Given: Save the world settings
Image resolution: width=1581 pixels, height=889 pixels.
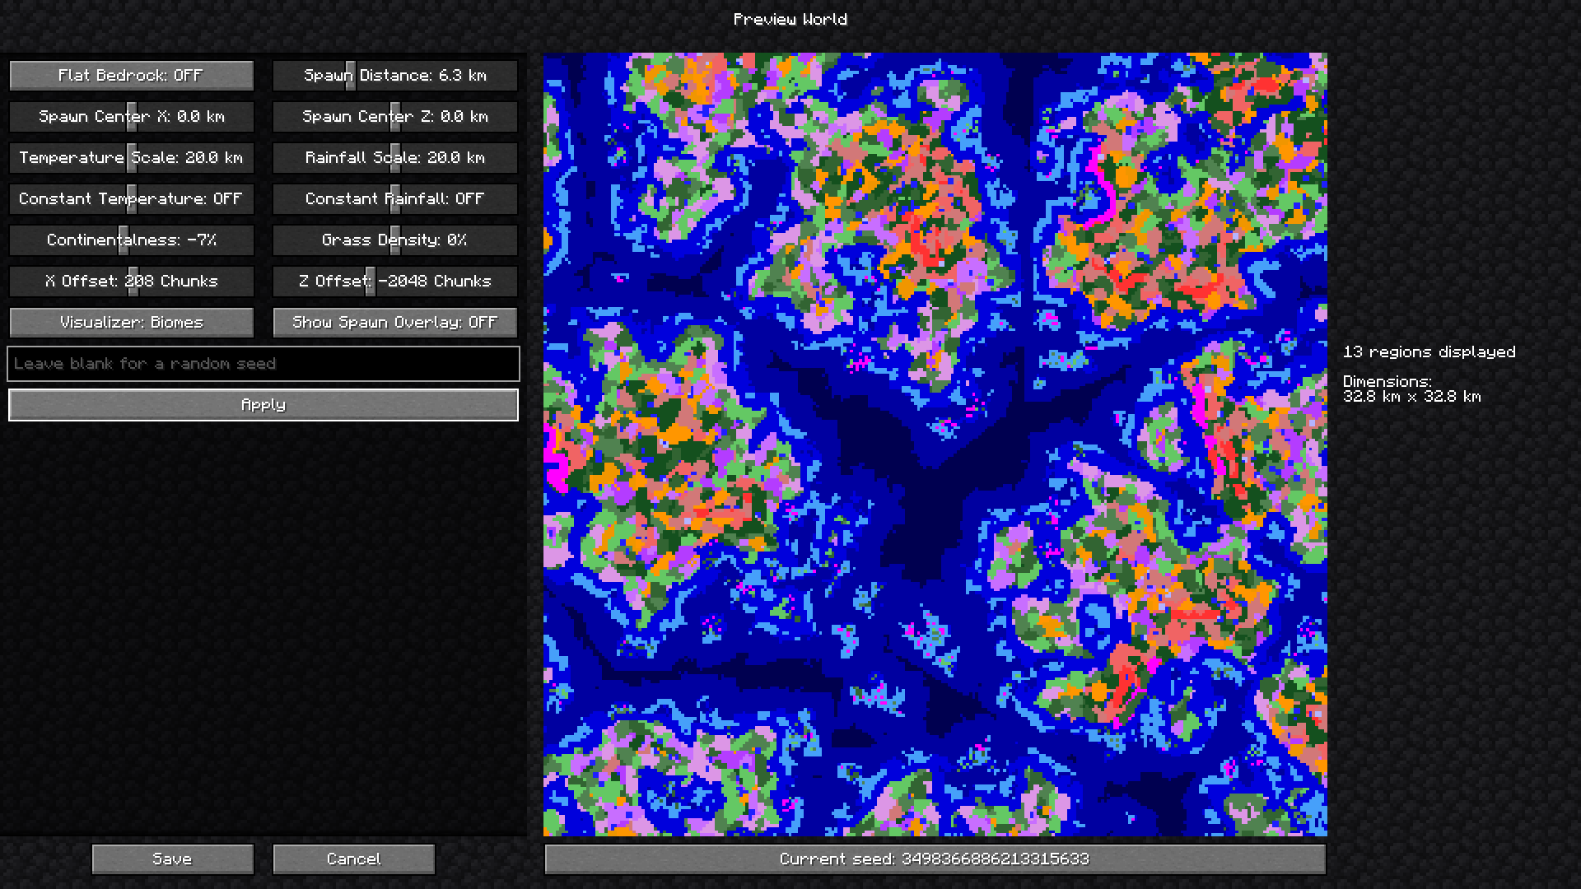Looking at the screenshot, I should 172,859.
